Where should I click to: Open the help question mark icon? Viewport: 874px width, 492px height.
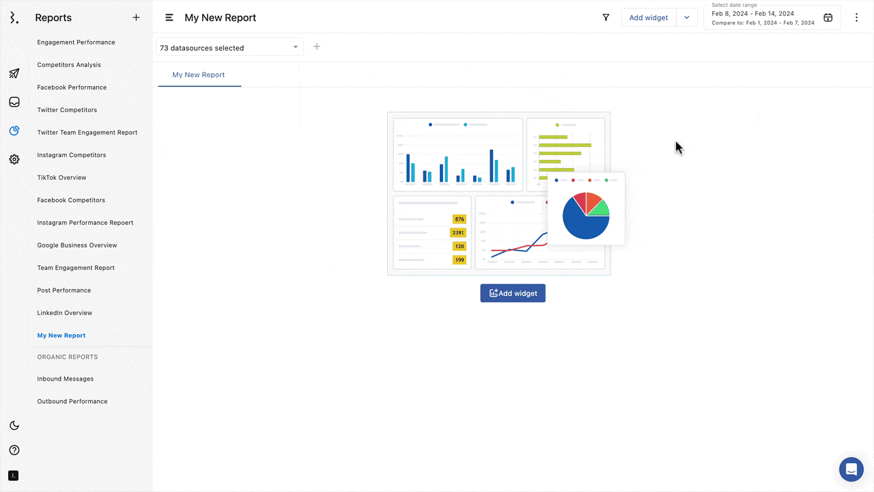point(14,450)
